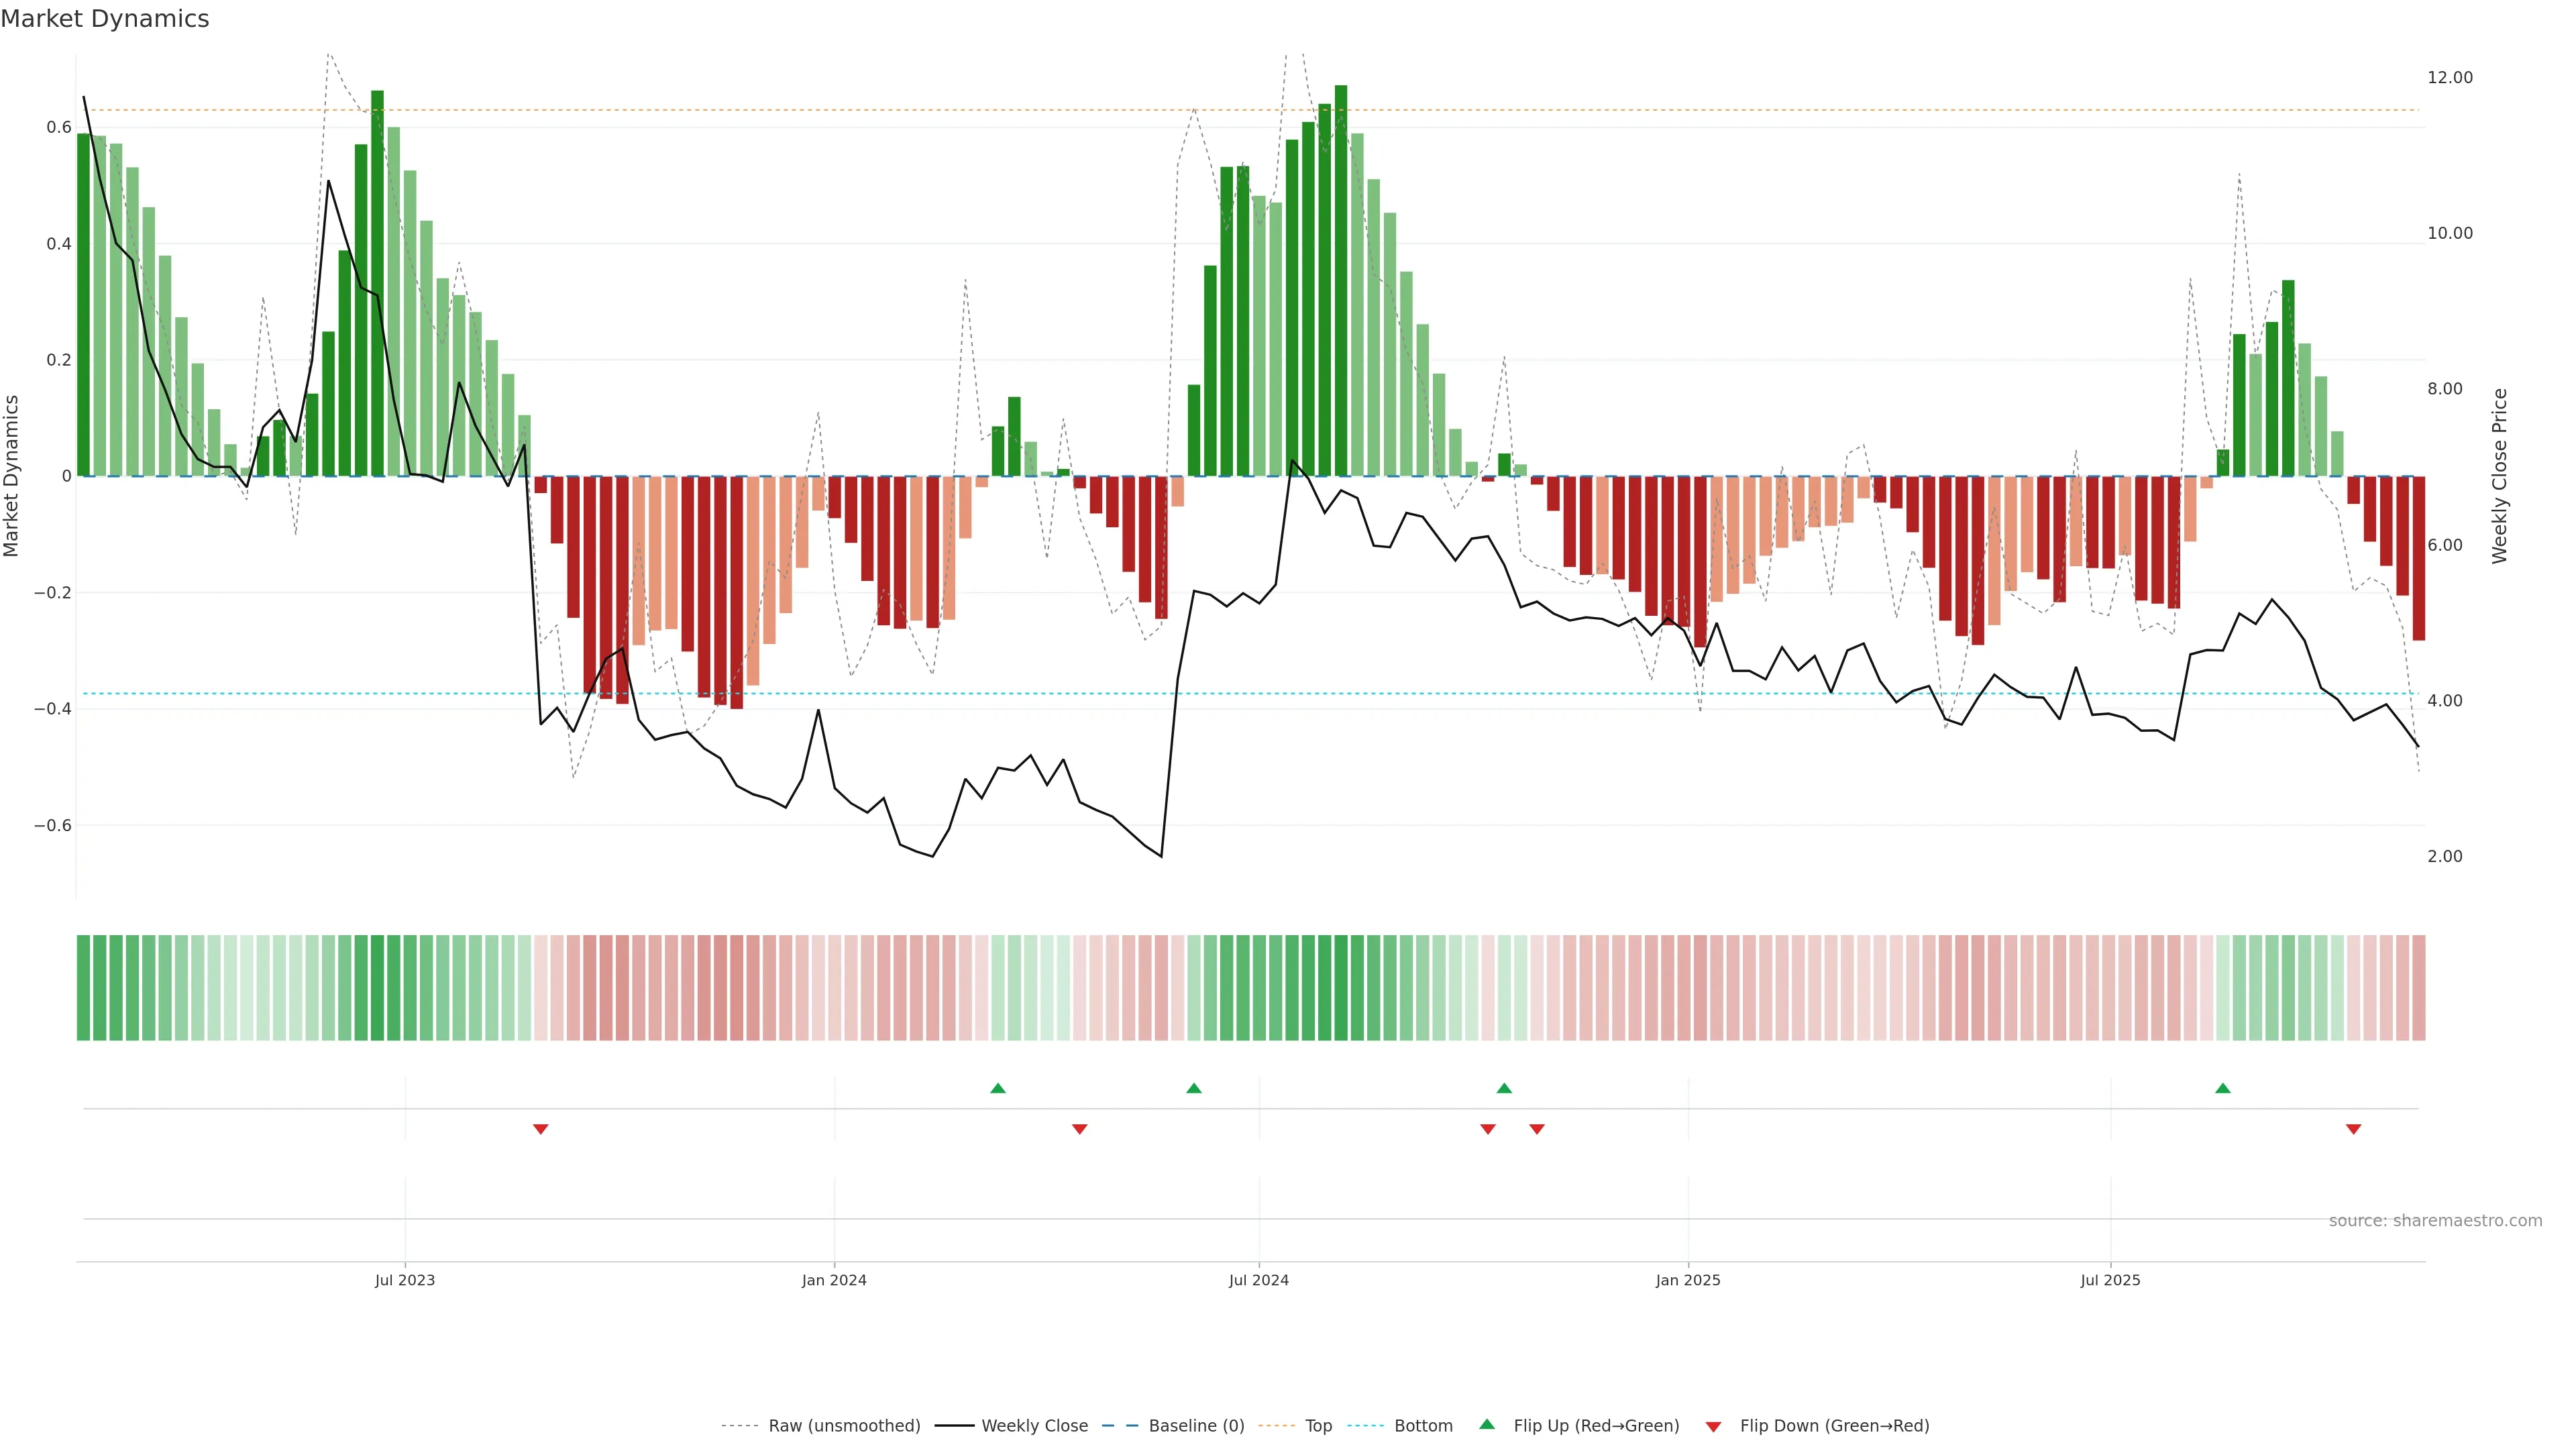2576x1449 pixels.
Task: Click the first green flip-up triangle marker
Action: 998,1088
